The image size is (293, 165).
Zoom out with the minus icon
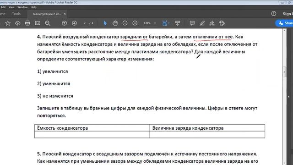125,23
